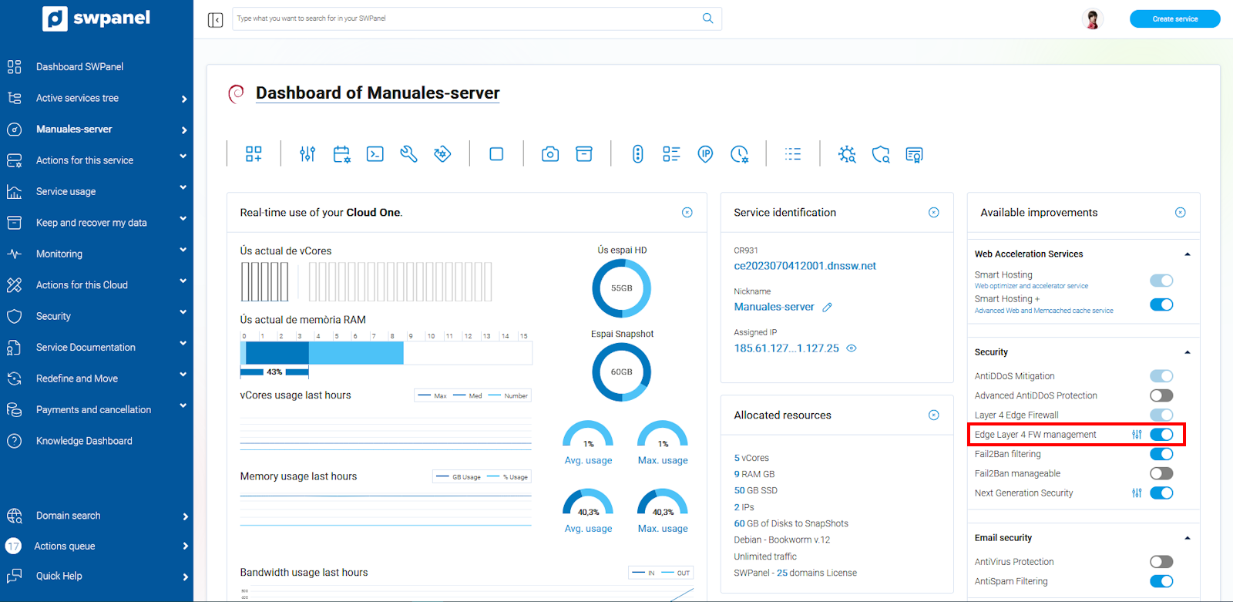Click the stop square toolbar icon
Screen dimensions: 1233x602
(496, 154)
